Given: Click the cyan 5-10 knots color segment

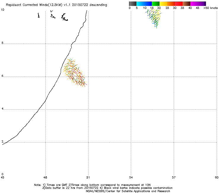Looking at the screenshot, I should [140, 4].
